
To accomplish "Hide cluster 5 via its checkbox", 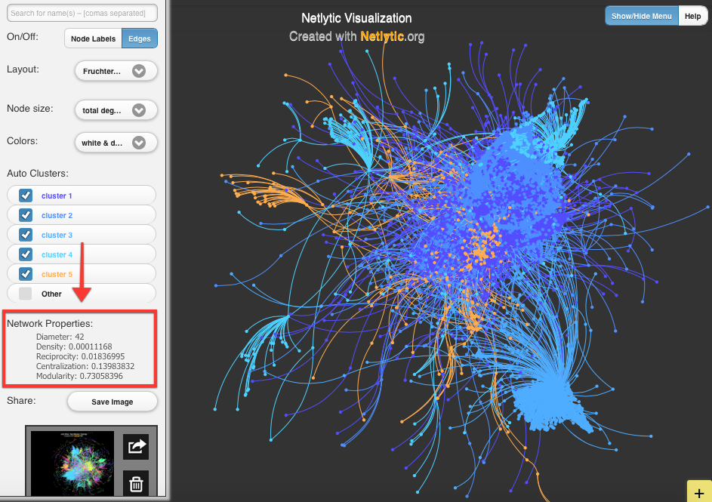I will click(x=26, y=274).
